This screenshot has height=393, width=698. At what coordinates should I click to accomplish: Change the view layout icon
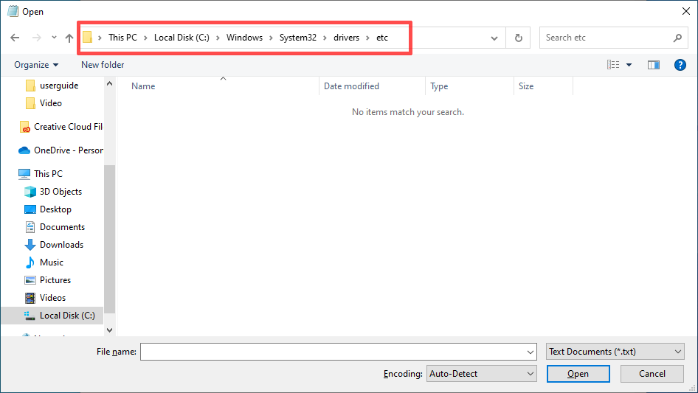(x=613, y=65)
